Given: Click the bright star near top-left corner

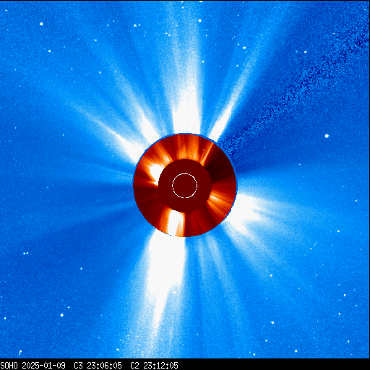Looking at the screenshot, I should (41, 24).
